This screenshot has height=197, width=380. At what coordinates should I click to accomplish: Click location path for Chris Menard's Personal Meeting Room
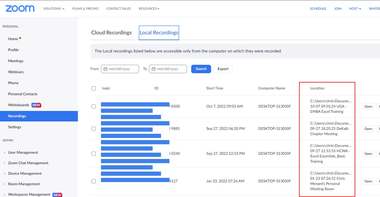[x=331, y=181]
